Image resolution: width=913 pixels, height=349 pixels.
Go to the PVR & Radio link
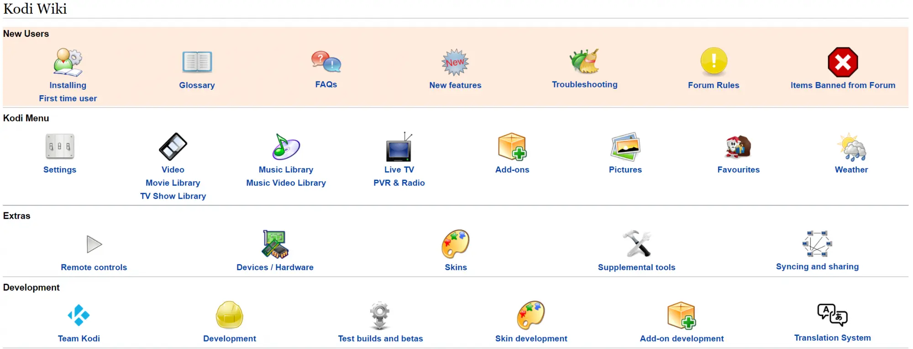point(399,183)
